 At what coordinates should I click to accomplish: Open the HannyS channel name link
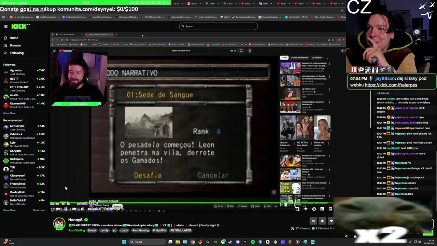click(x=75, y=220)
